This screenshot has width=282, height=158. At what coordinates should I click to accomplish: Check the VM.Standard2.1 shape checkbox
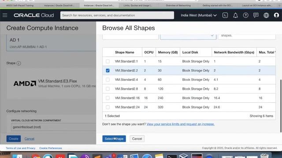[108, 61]
